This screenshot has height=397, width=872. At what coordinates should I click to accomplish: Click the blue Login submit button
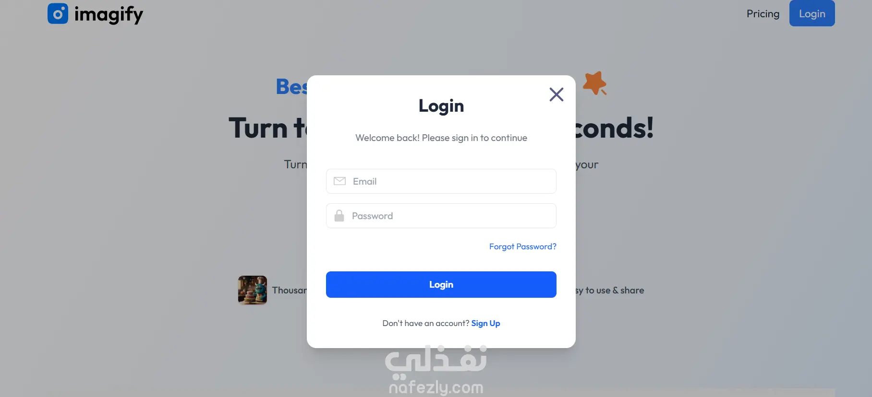click(441, 284)
